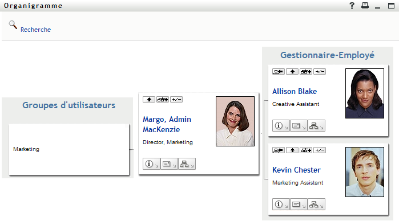This screenshot has height=221, width=399.
Task: Open the Allison Blake name link
Action: pyautogui.click(x=295, y=92)
